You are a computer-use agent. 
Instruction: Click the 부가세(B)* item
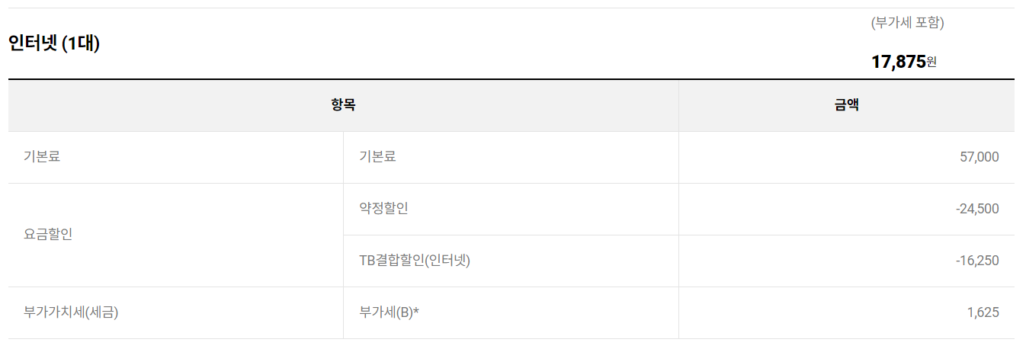[389, 312]
